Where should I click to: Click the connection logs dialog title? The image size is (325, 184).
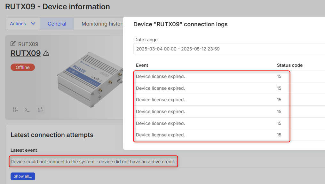pyautogui.click(x=180, y=24)
